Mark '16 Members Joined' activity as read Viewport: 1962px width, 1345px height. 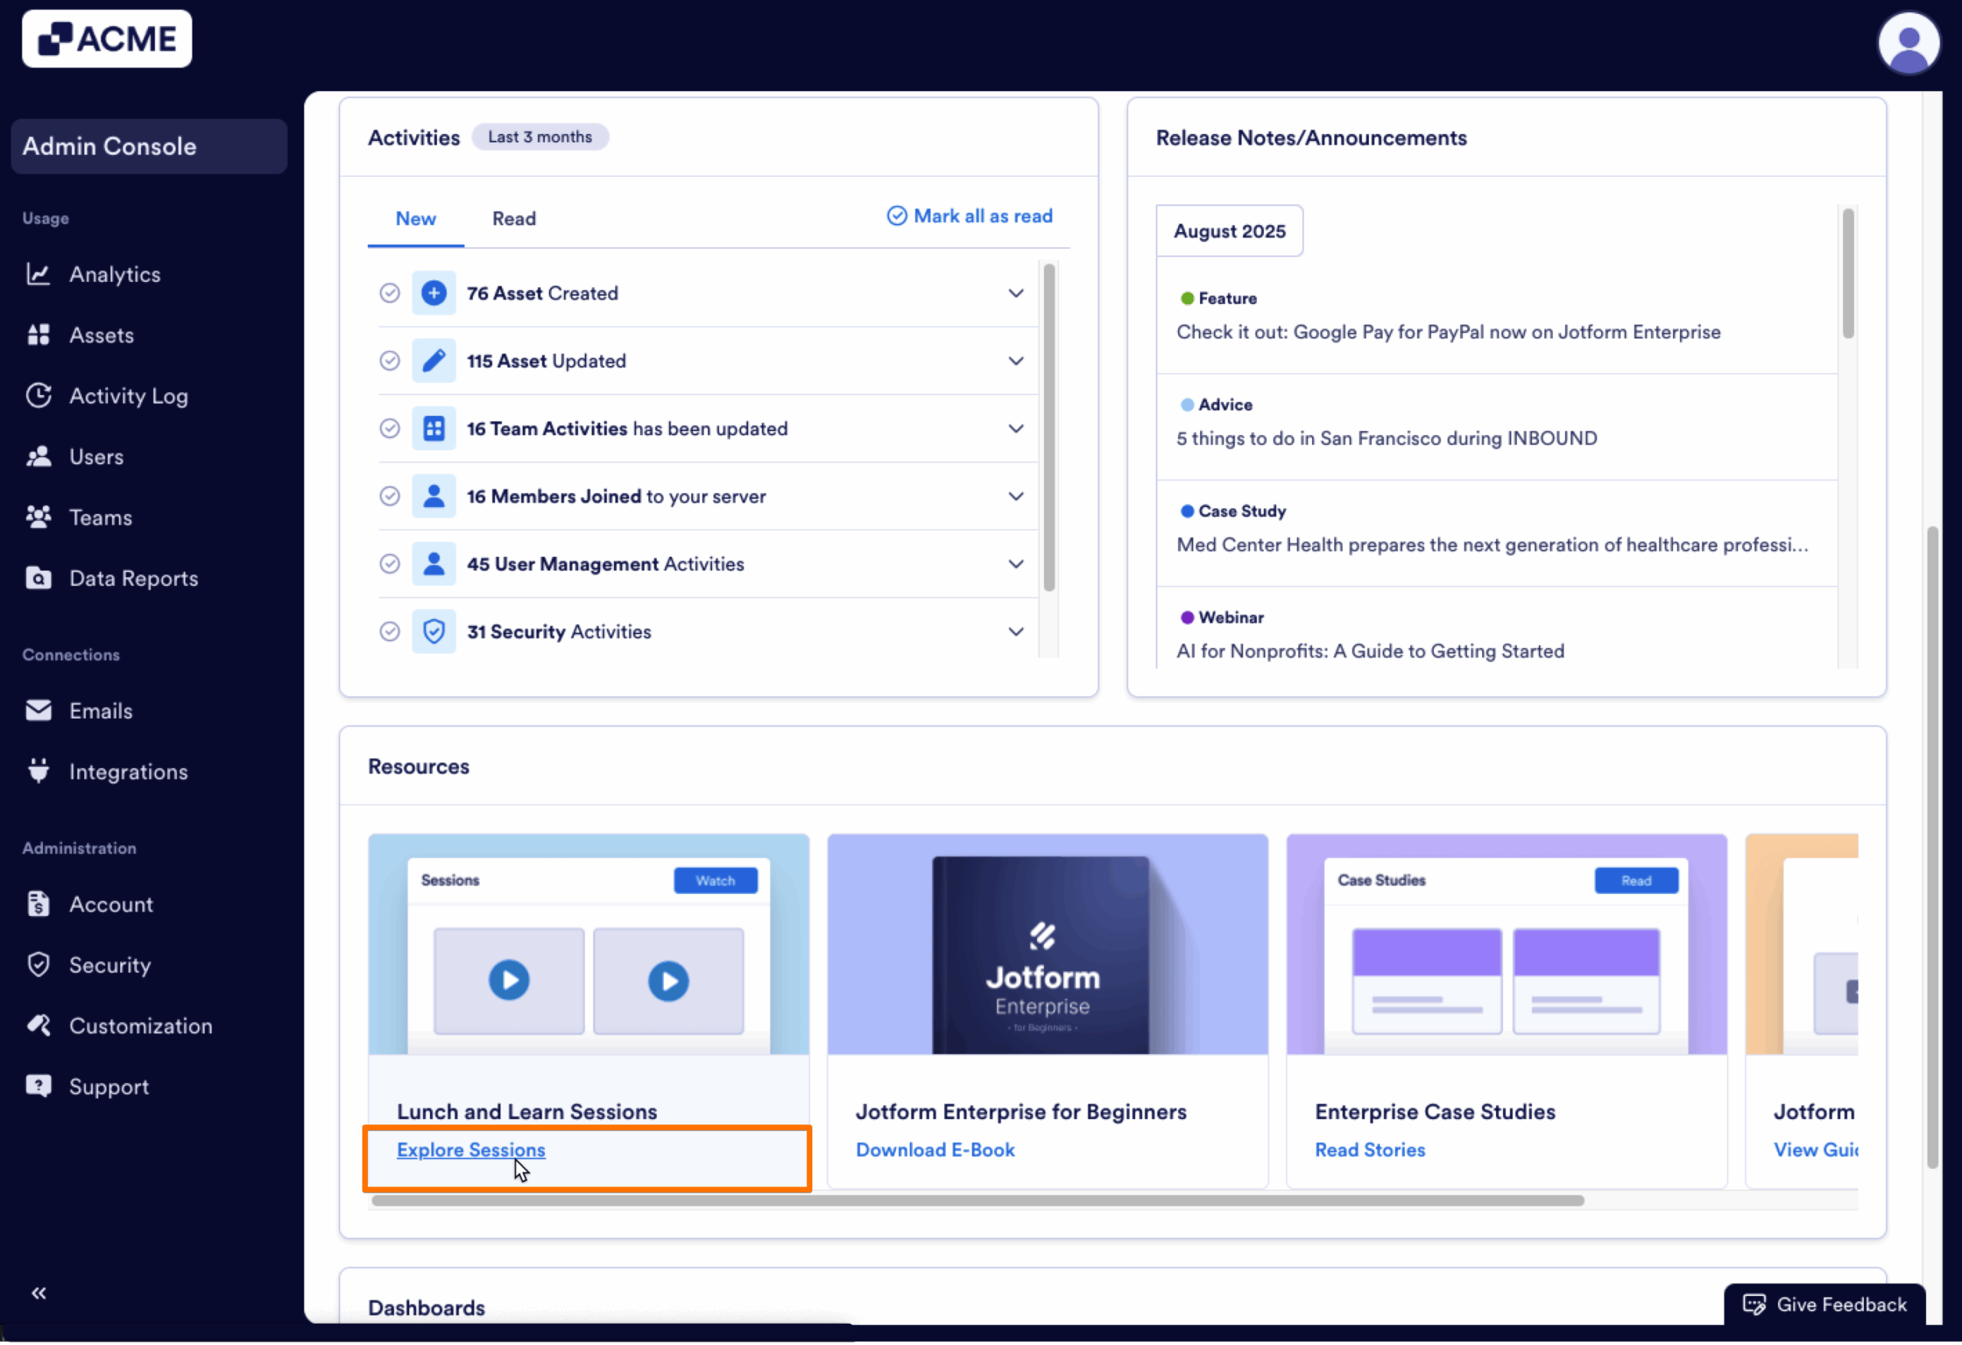pyautogui.click(x=390, y=496)
